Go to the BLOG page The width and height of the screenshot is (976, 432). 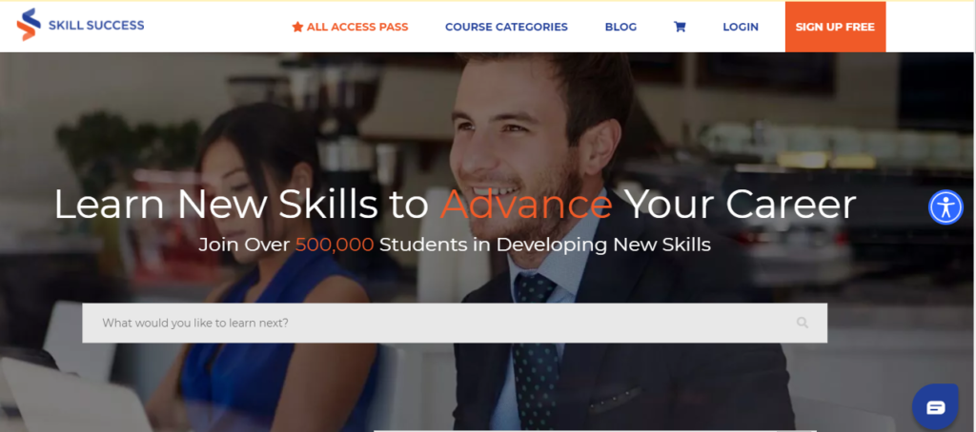[620, 27]
